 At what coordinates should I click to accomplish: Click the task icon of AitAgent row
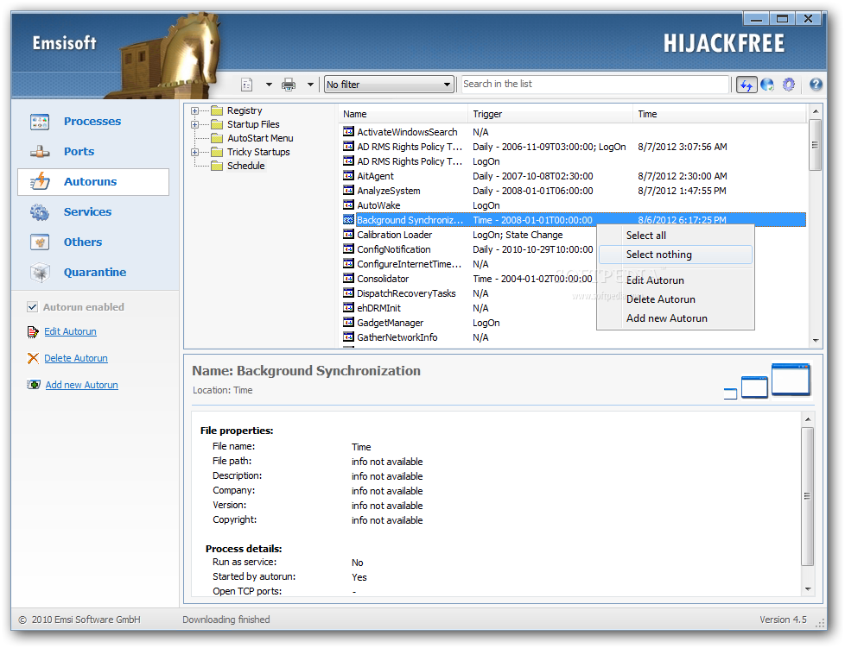click(x=349, y=176)
